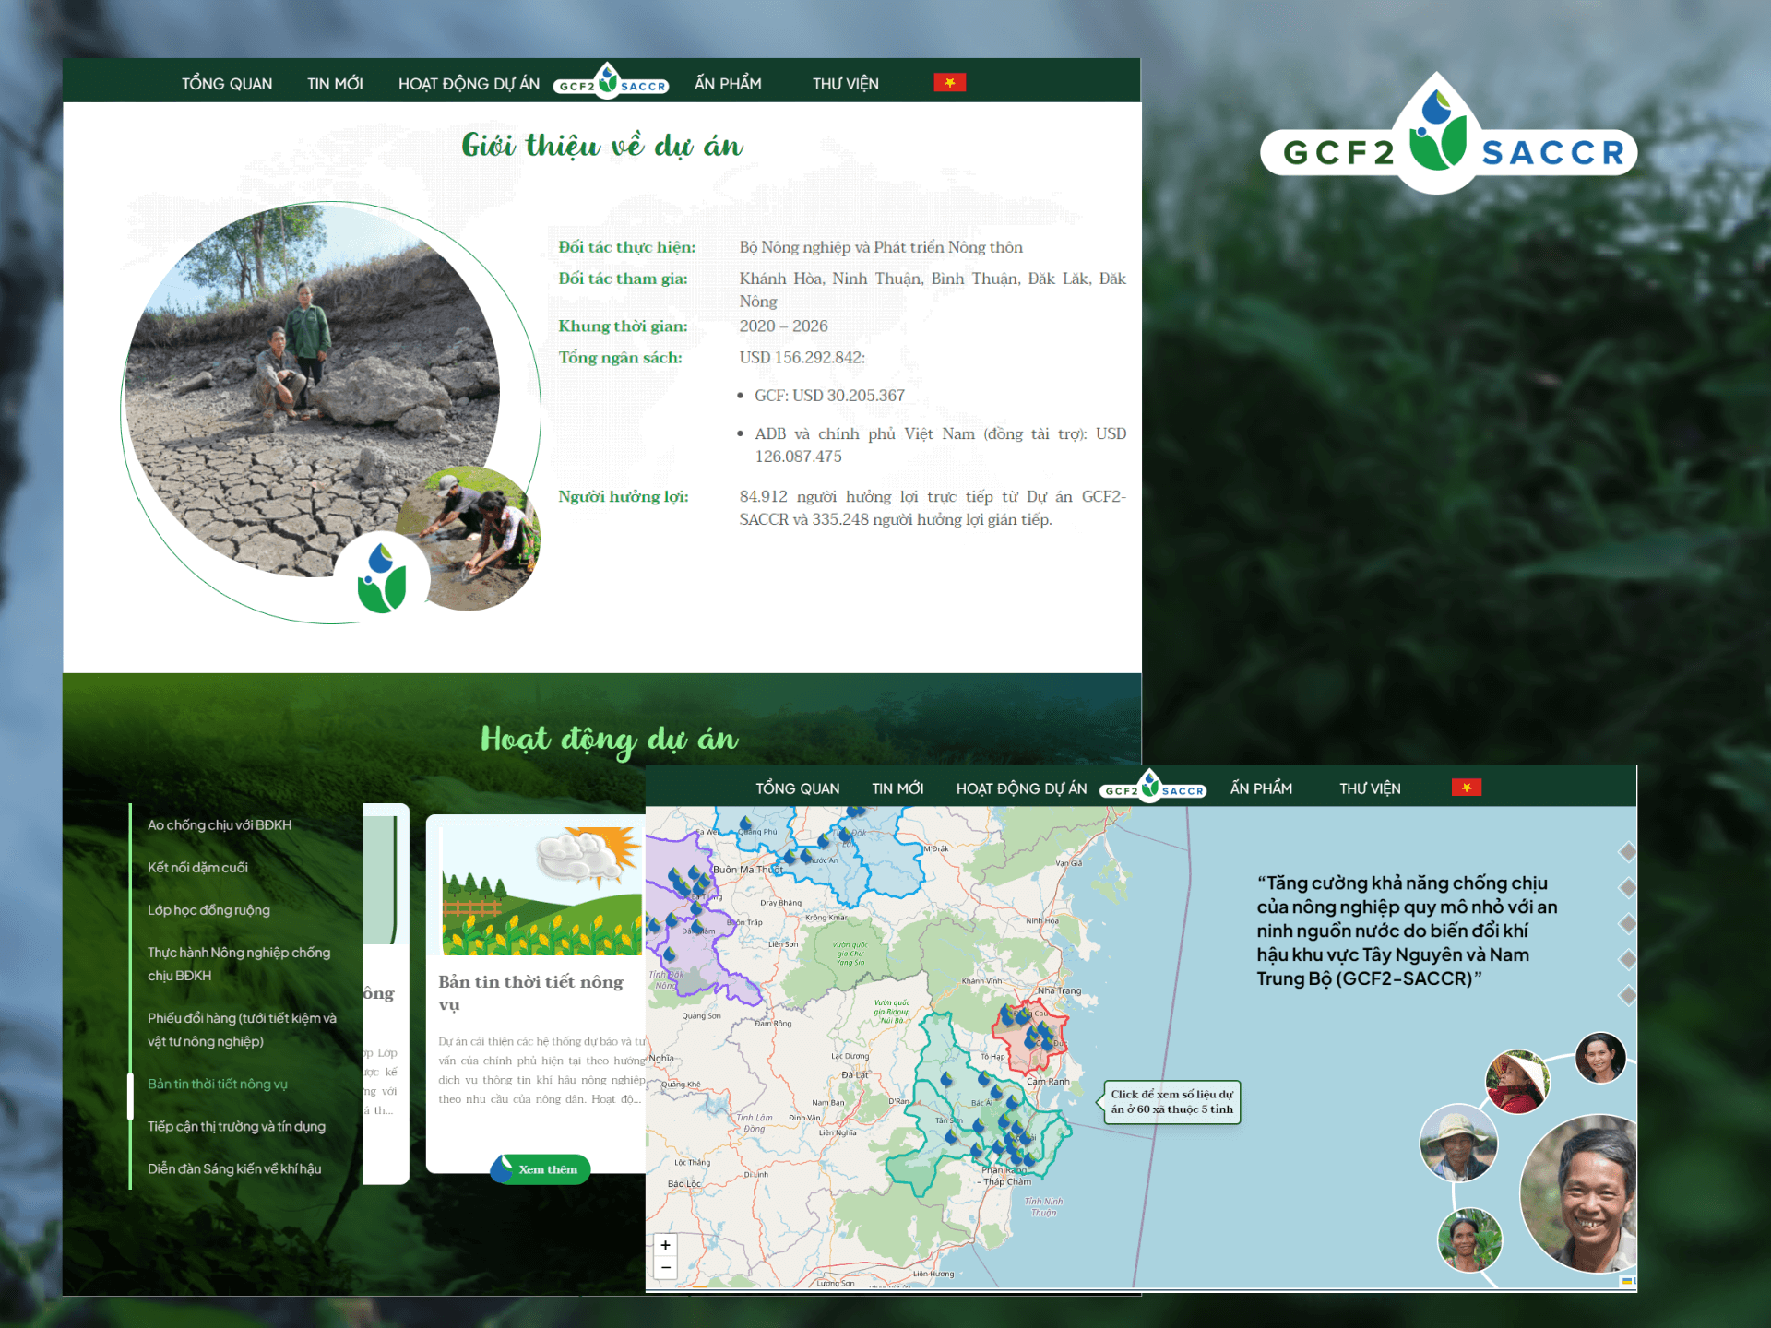
Task: Click tooltip 'Click để xem số liệu dự án'
Action: (1171, 1102)
